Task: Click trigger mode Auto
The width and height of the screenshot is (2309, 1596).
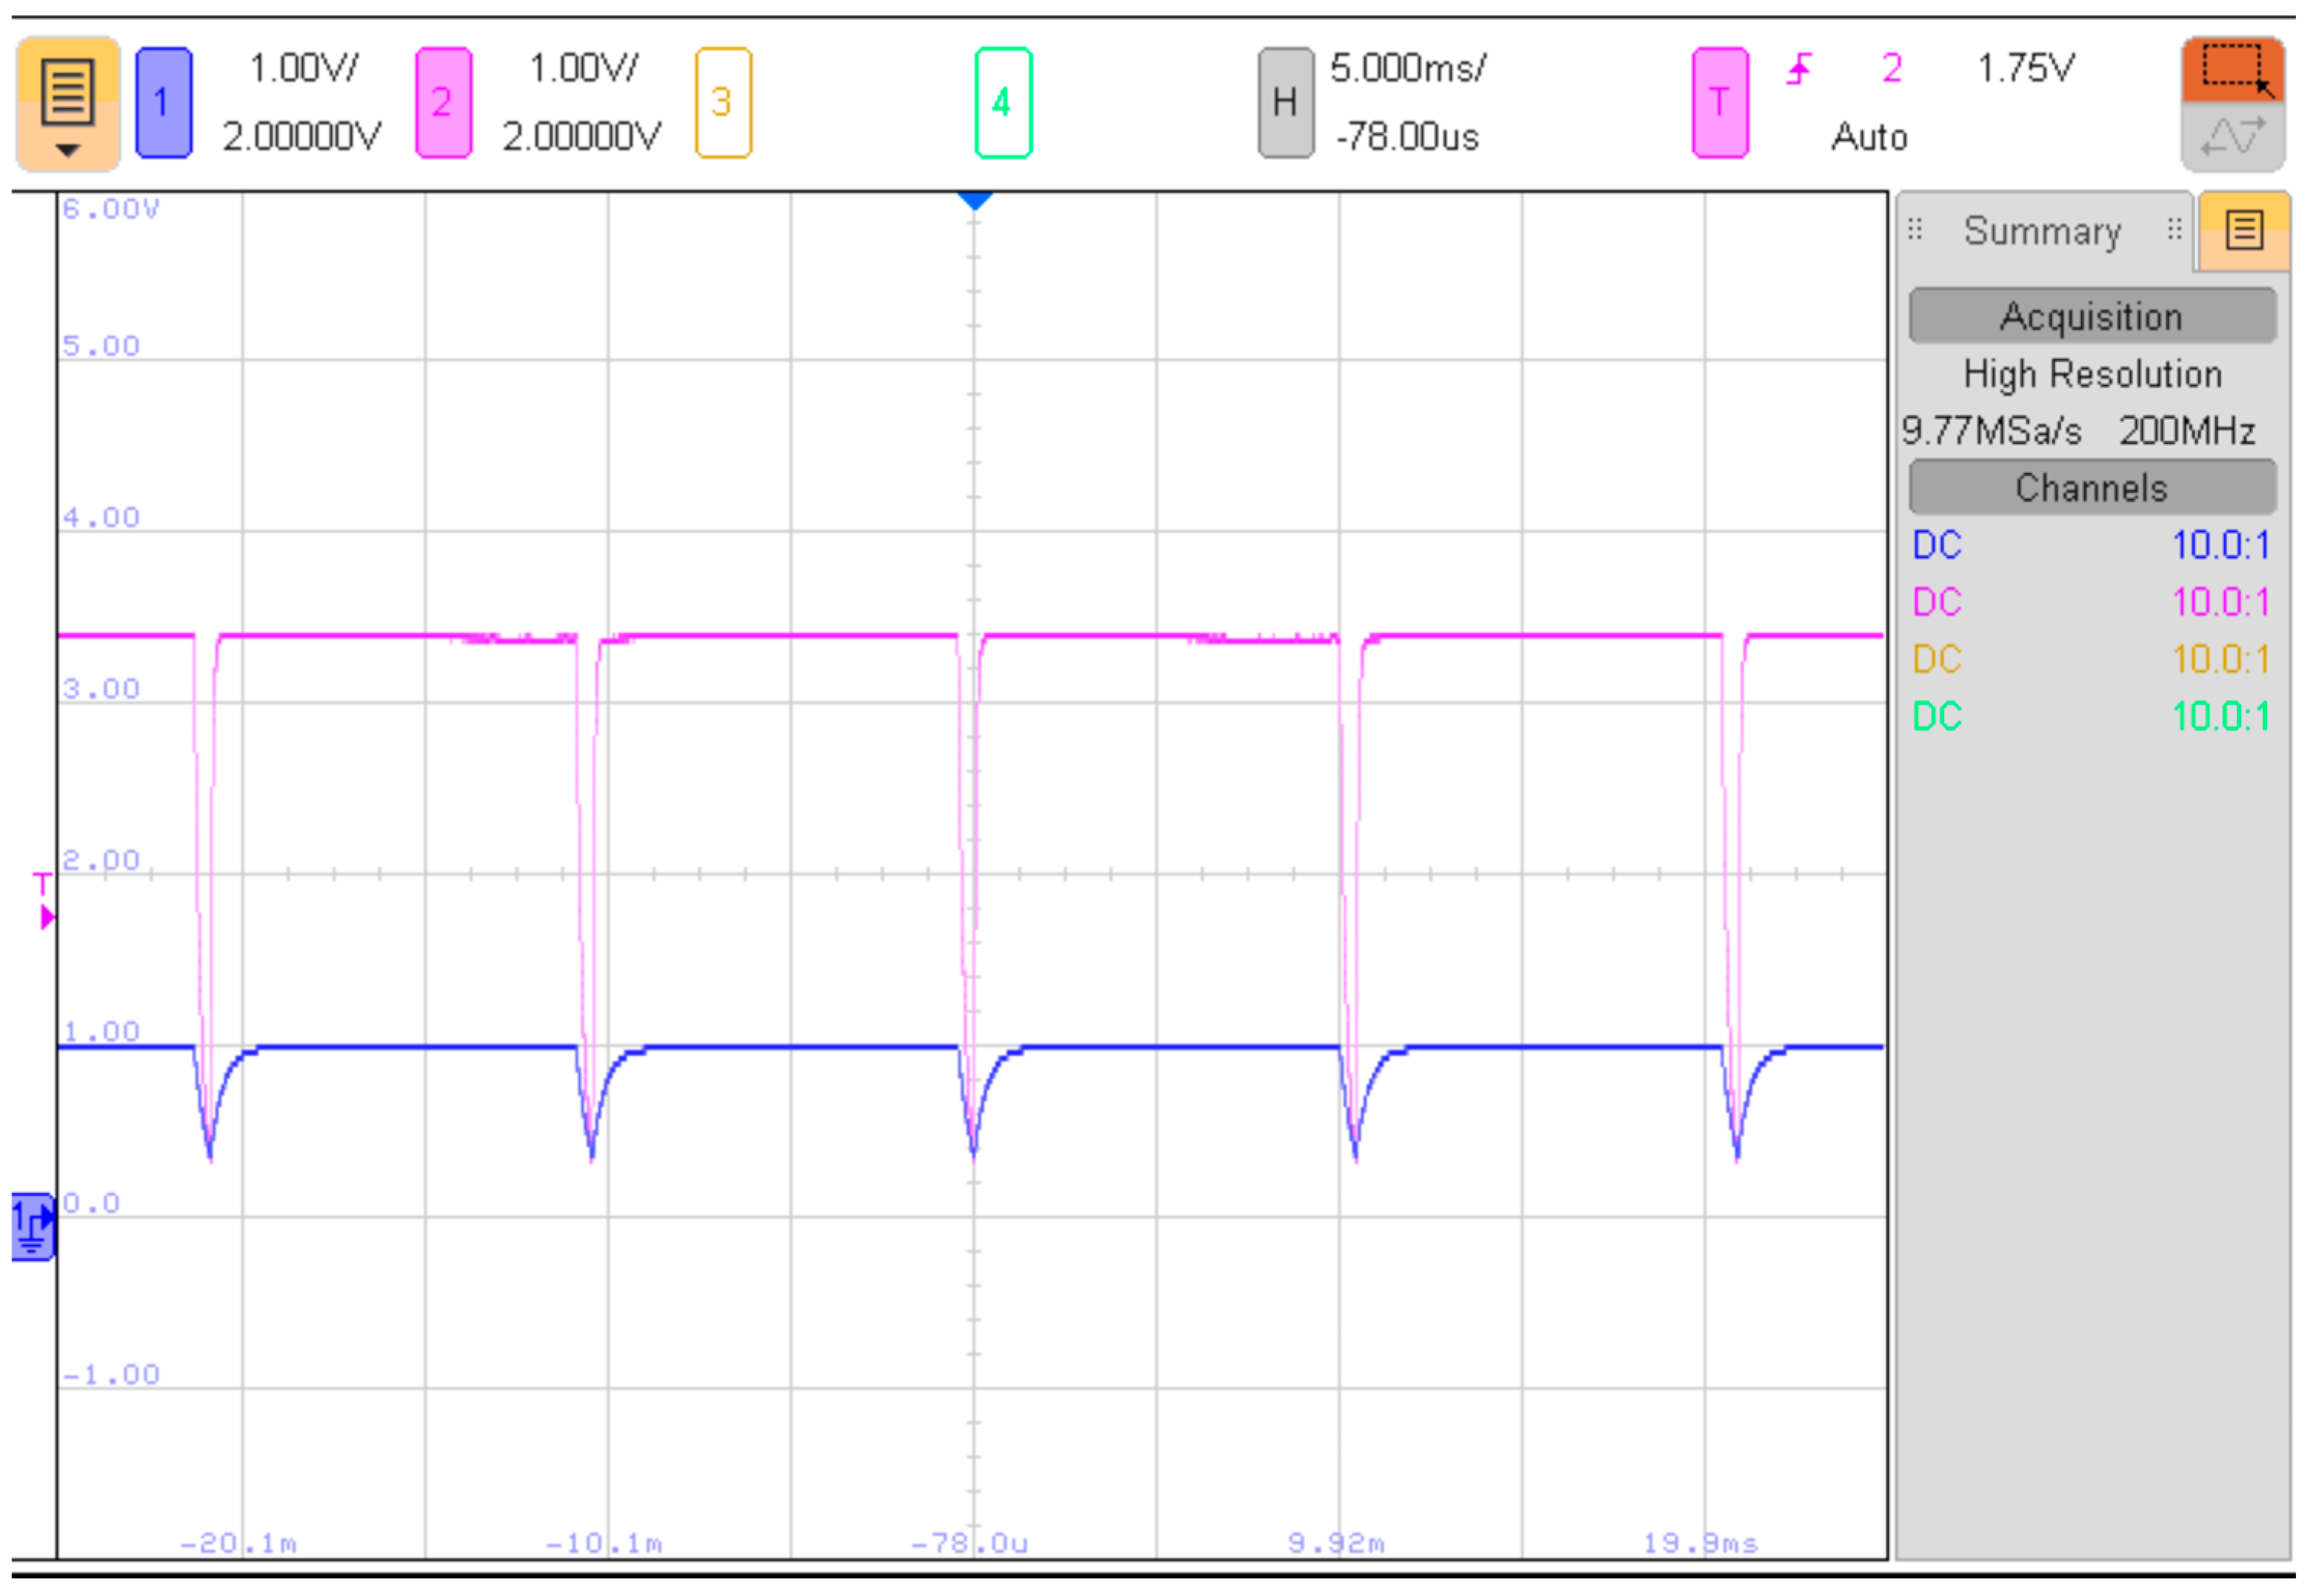Action: click(x=1869, y=137)
